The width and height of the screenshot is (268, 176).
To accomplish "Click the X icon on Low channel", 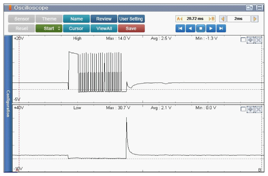I will [x=258, y=109].
